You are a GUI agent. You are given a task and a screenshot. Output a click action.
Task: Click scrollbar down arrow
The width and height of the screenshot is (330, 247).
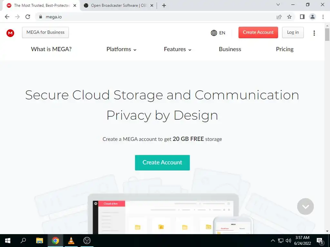point(327,232)
